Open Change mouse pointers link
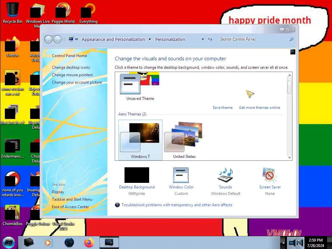 click(x=72, y=75)
